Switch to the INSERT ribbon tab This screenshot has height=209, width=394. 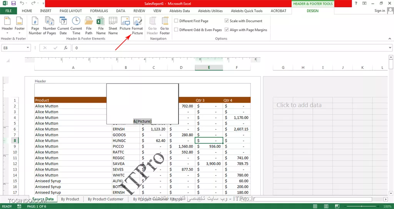coord(46,11)
